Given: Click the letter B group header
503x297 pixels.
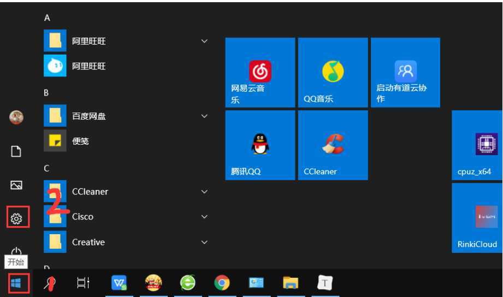Looking at the screenshot, I should click(46, 93).
